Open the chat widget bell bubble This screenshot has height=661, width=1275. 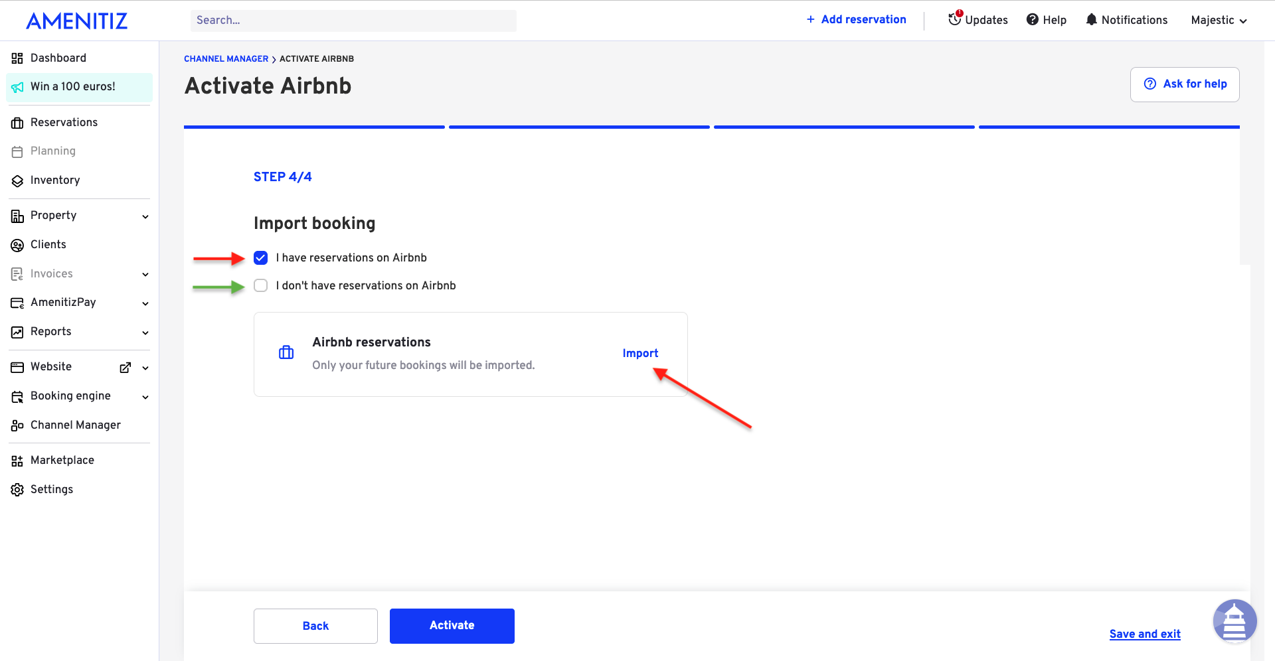tap(1234, 621)
